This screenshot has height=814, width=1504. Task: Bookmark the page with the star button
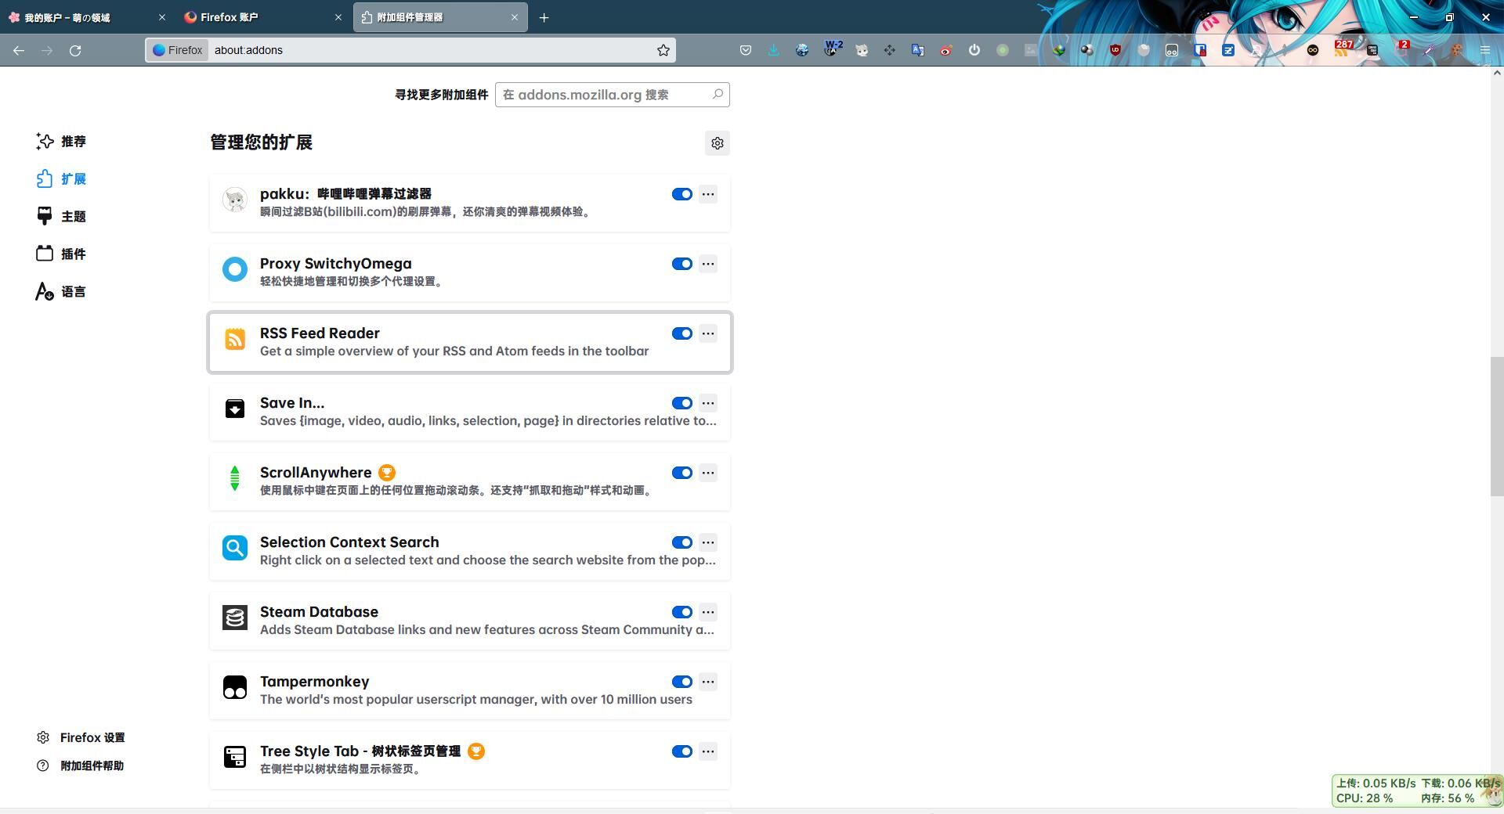(662, 49)
